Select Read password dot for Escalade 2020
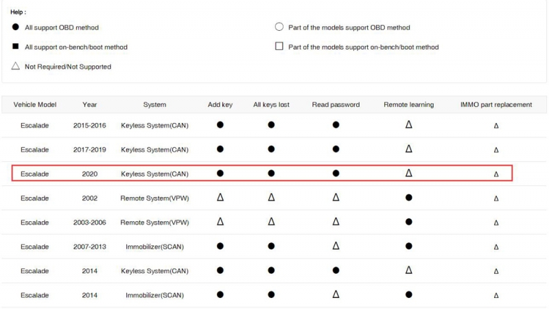Screen dimensions: 549x309 (x=336, y=173)
